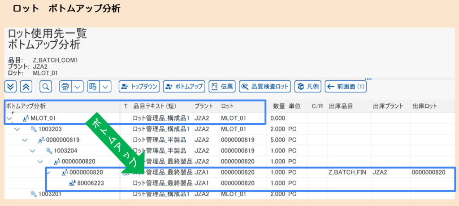This screenshot has width=459, height=206.
Task: Show the 凡例 legend
Action: [307, 86]
